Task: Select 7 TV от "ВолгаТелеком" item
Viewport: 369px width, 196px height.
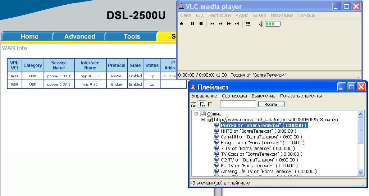Action: 258,149
